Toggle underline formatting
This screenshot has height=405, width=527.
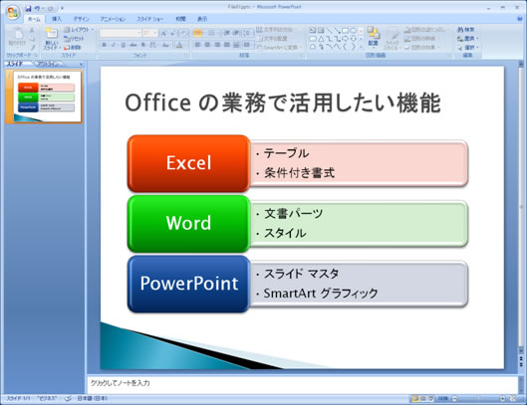tap(124, 45)
